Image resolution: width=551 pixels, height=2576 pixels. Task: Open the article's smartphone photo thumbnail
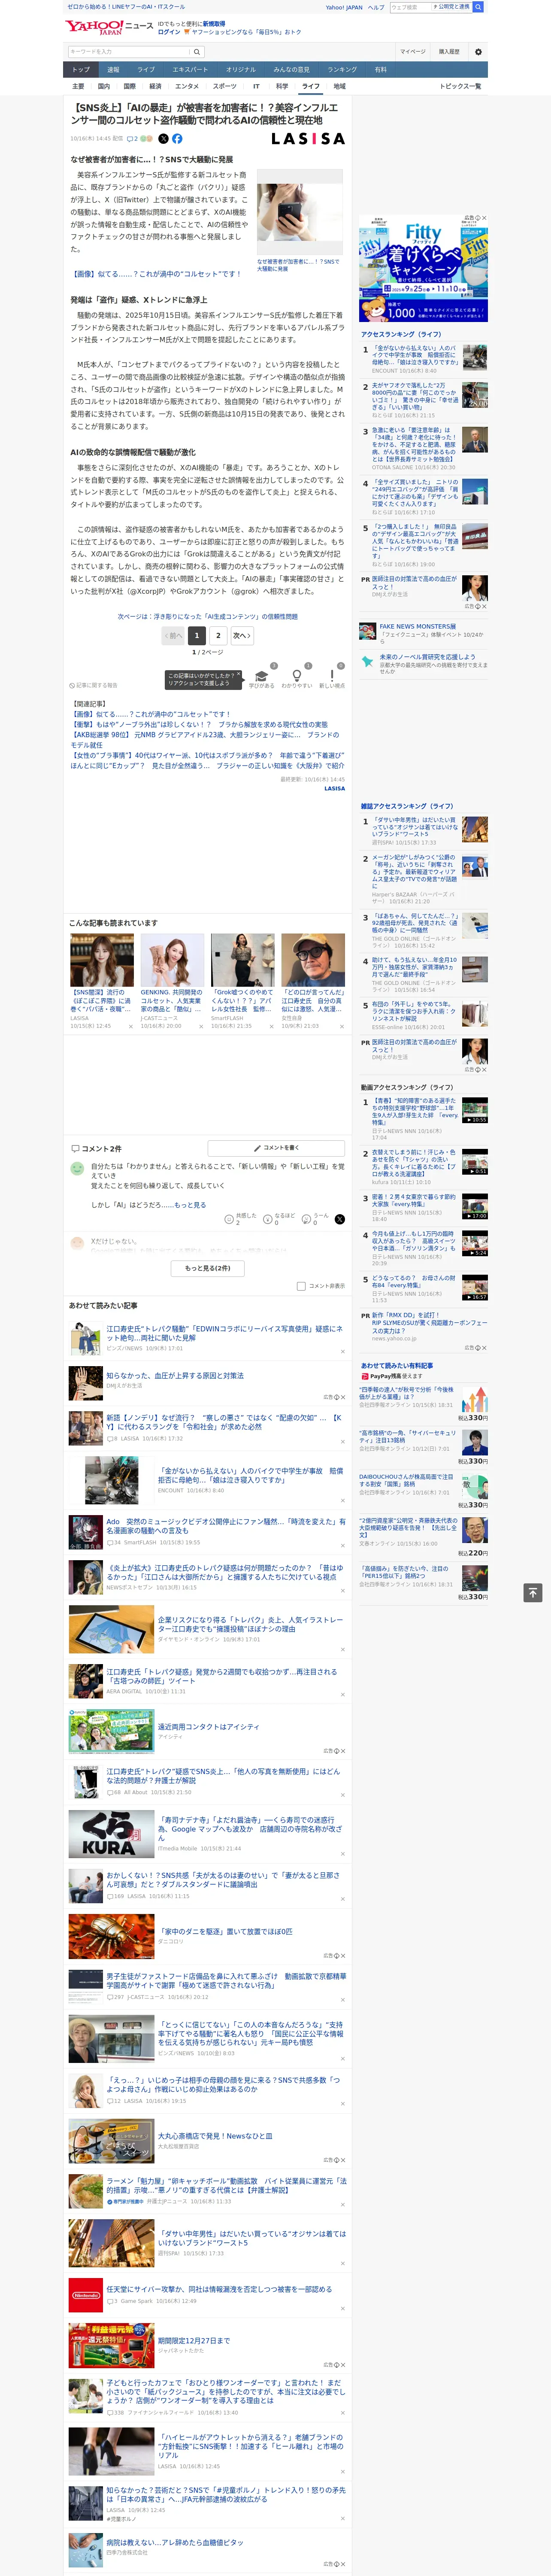(x=299, y=212)
